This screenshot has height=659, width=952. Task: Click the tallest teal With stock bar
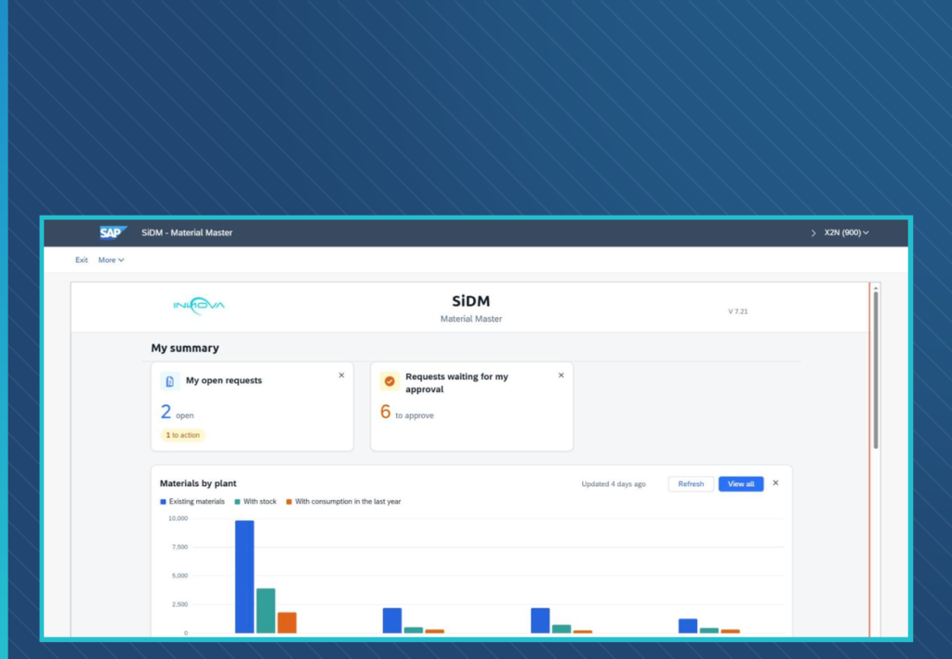click(266, 611)
